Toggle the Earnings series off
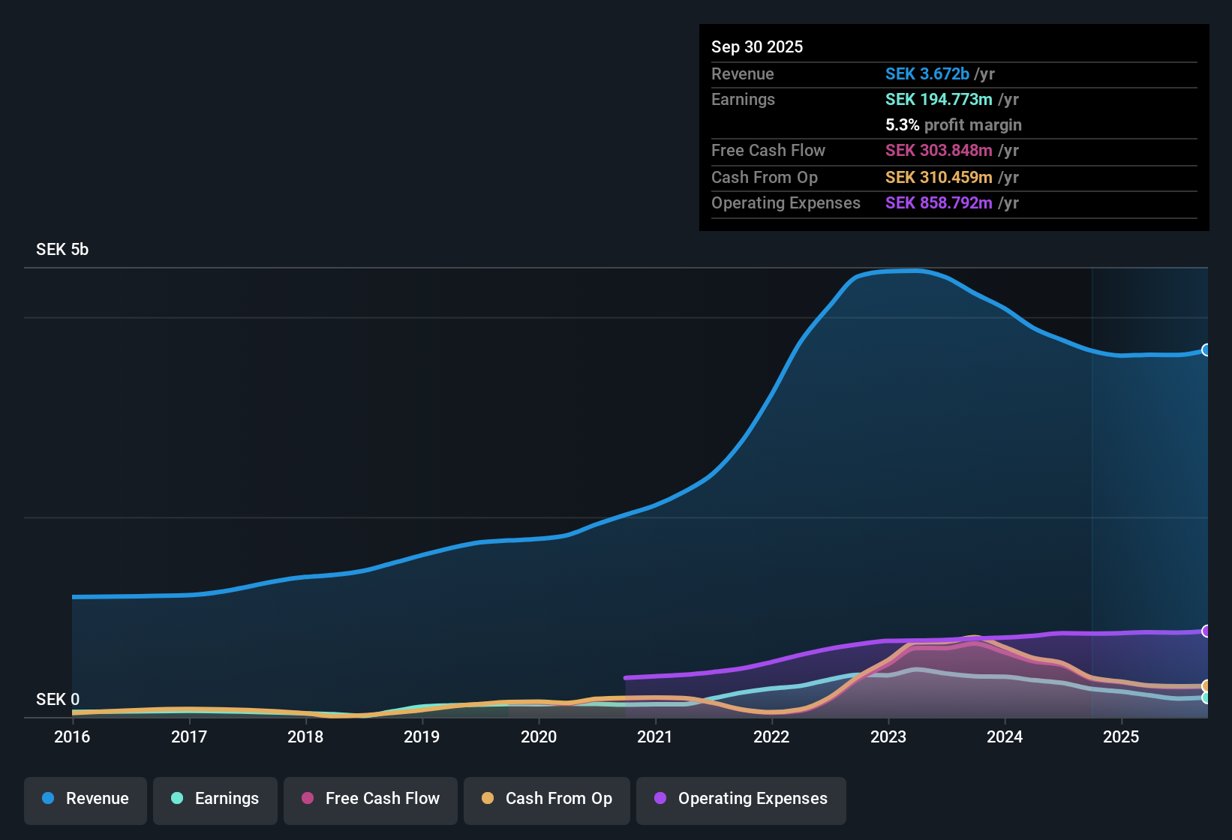 [215, 799]
